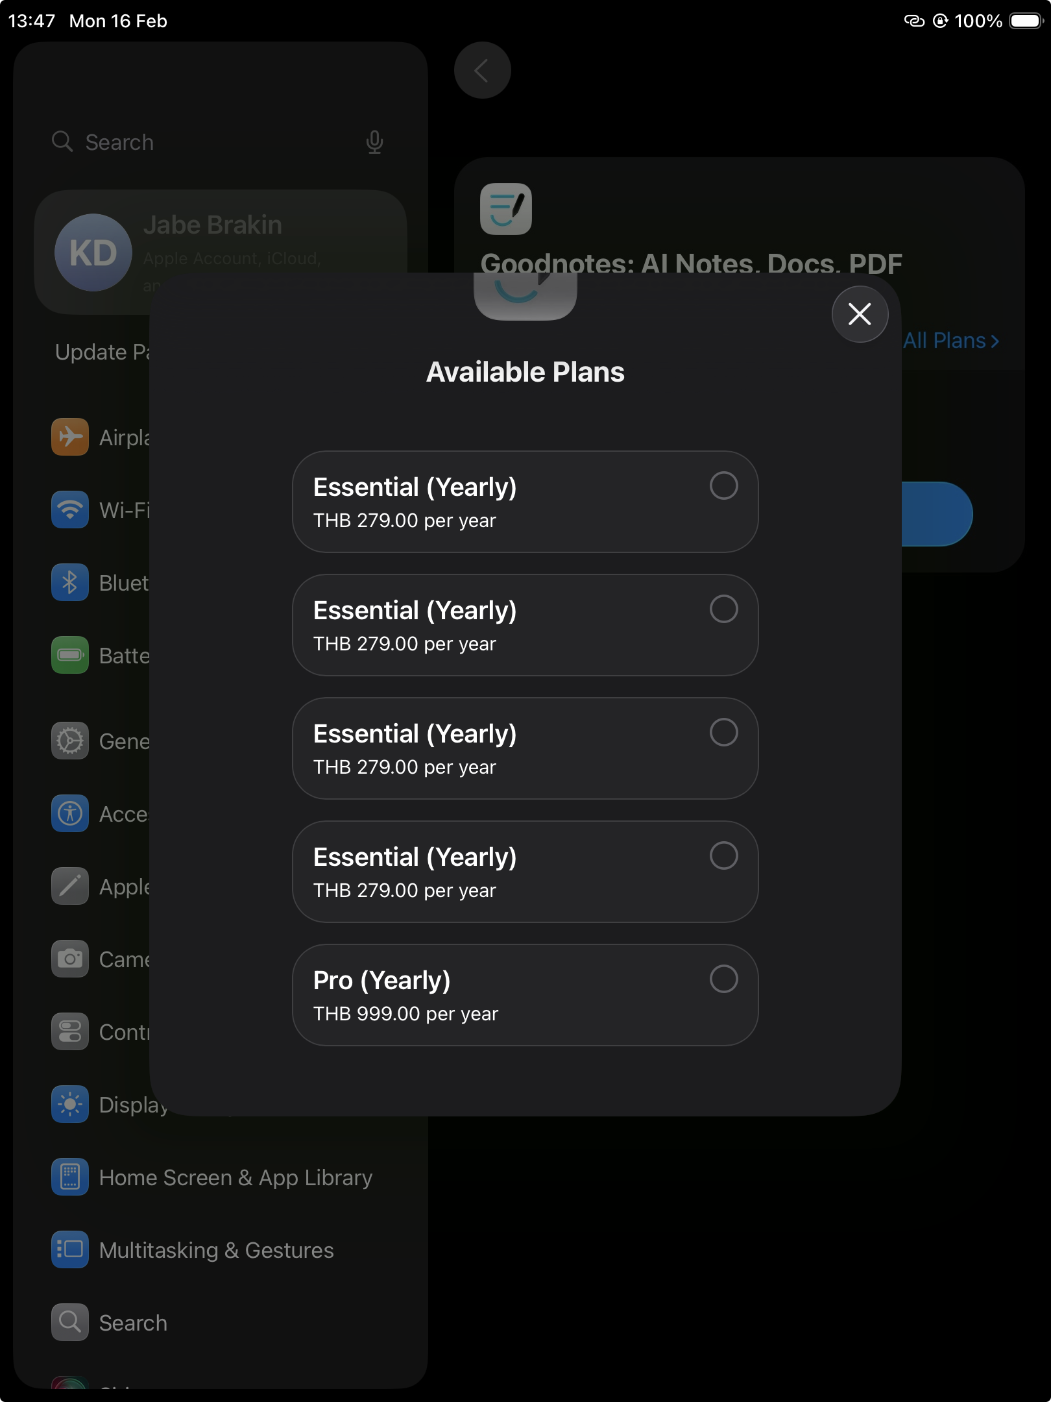This screenshot has width=1051, height=1402.
Task: Tap the General gear icon
Action: pos(70,741)
